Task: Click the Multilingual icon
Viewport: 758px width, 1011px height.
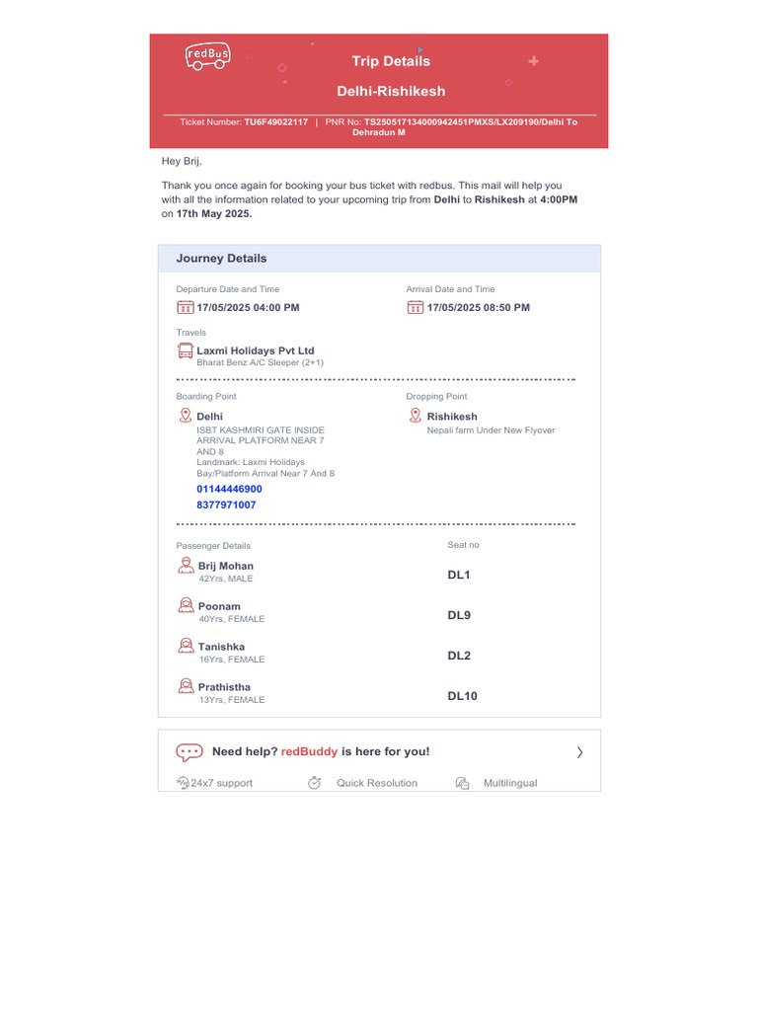Action: [462, 783]
